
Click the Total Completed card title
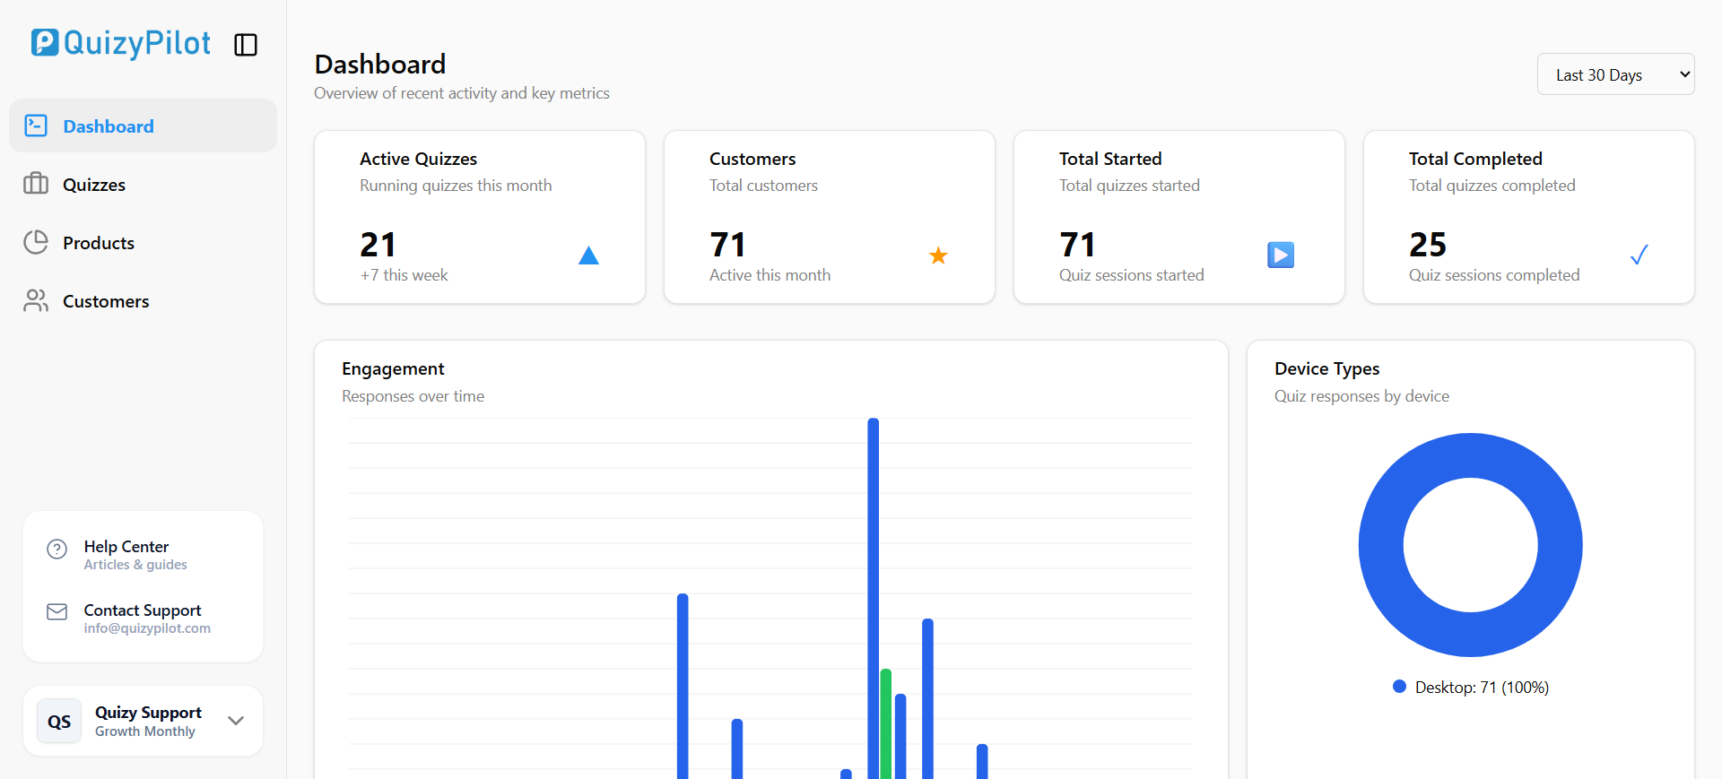click(x=1475, y=159)
